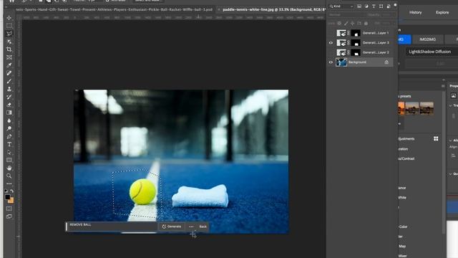The width and height of the screenshot is (458, 258).
Task: Select the Zoom tool
Action: pyautogui.click(x=9, y=176)
